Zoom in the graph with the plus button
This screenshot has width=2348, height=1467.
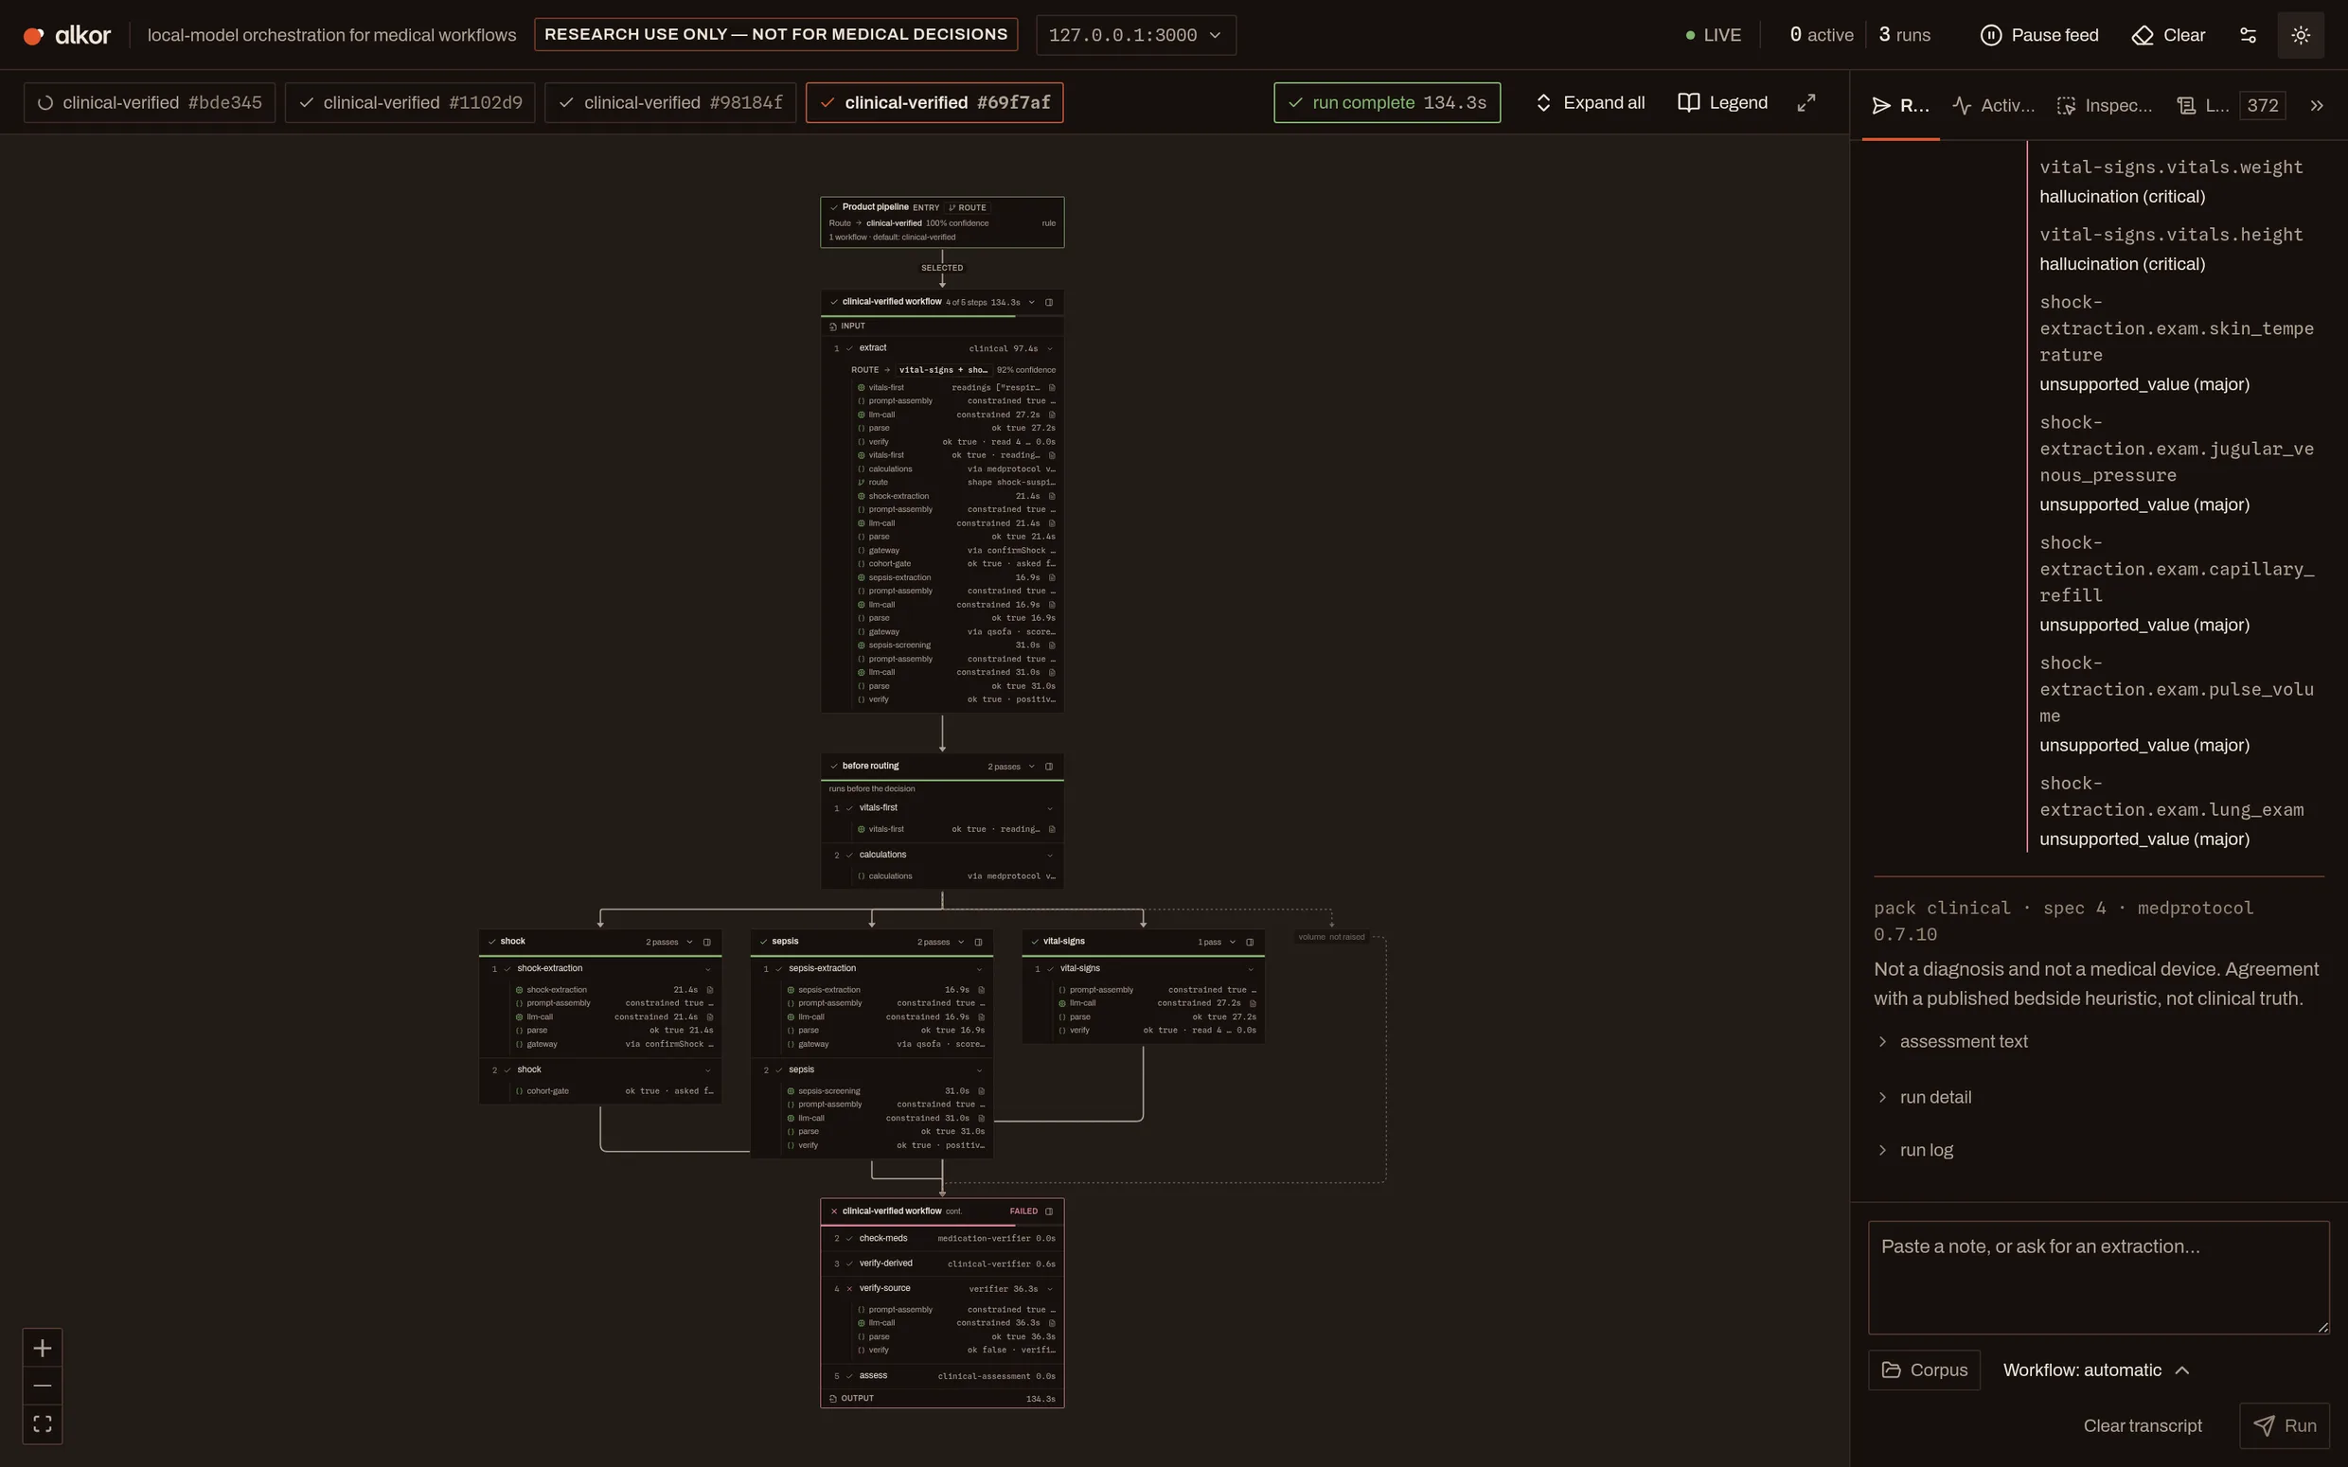43,1348
